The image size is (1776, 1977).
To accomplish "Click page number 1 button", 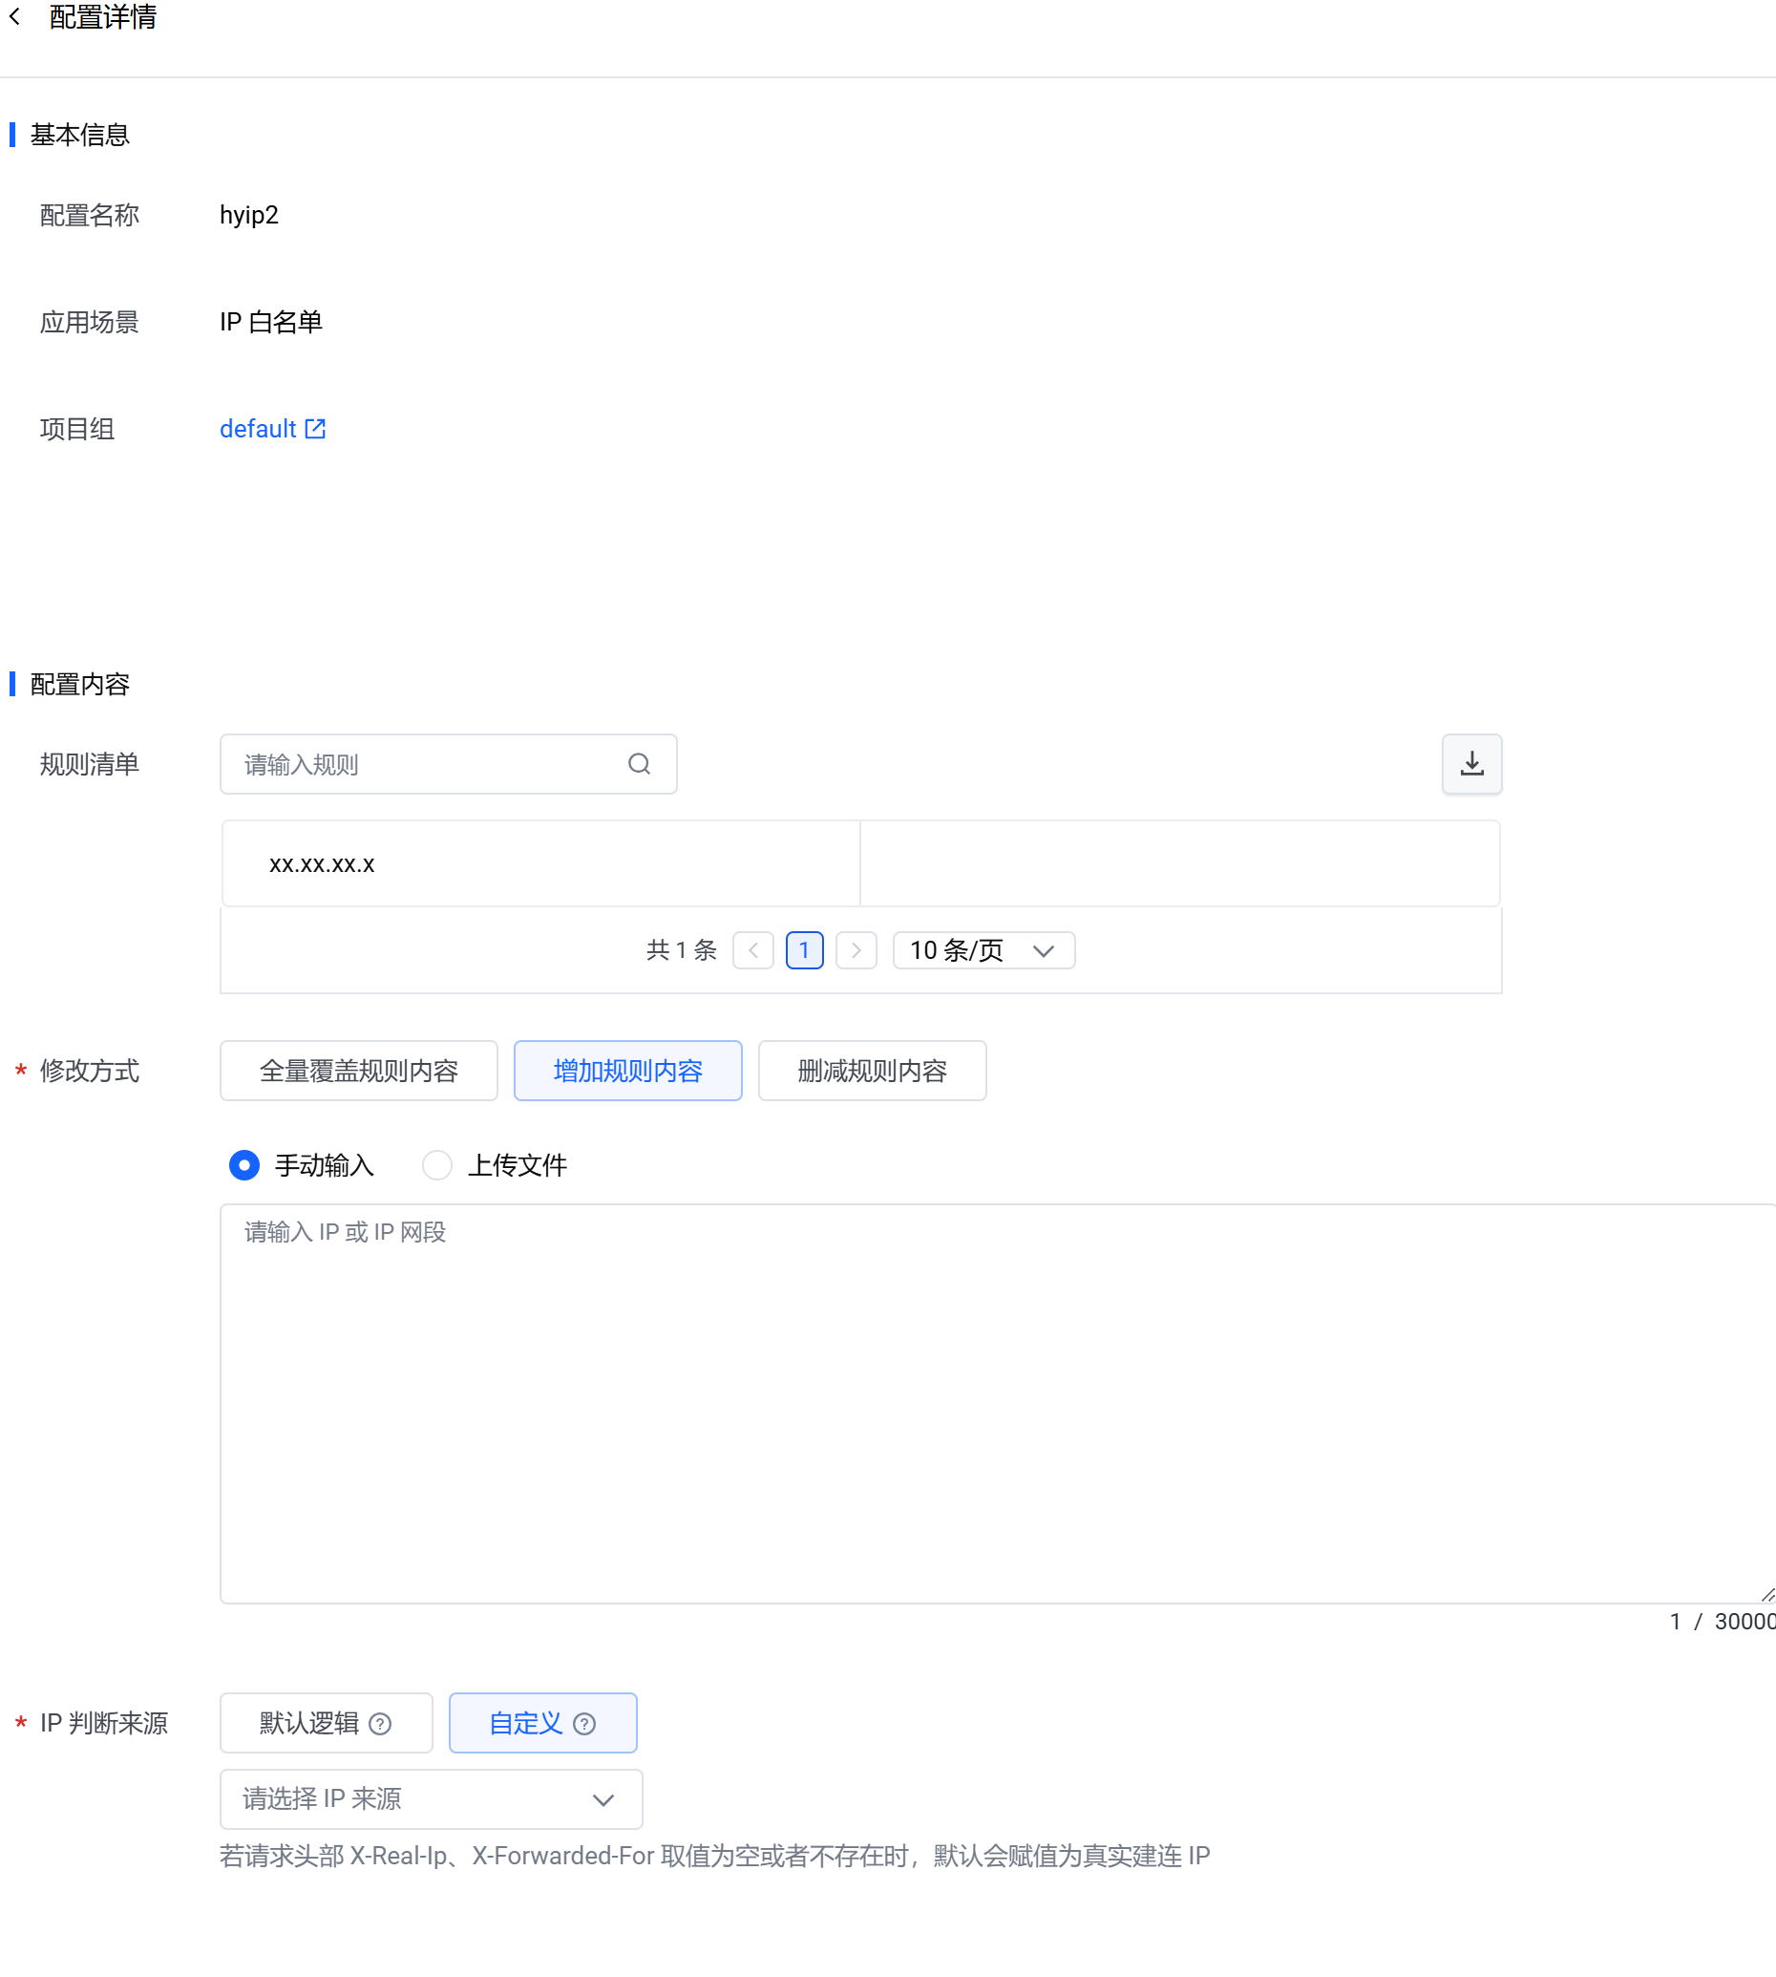I will (x=804, y=949).
